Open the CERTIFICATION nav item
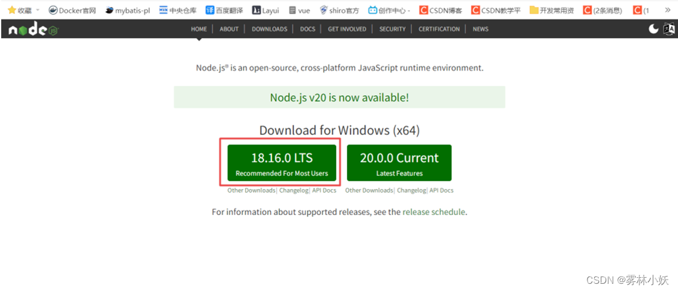The width and height of the screenshot is (678, 291). (x=439, y=29)
